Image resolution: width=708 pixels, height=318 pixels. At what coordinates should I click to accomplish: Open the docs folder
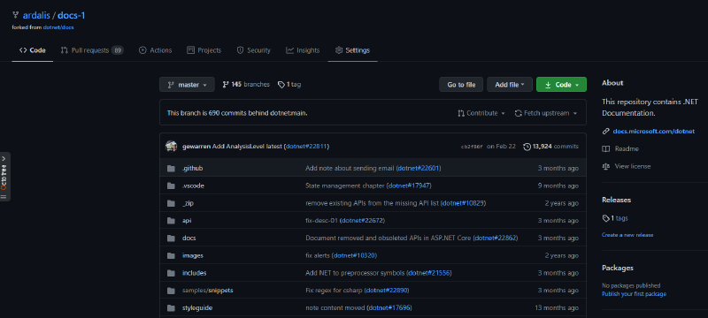coord(189,238)
